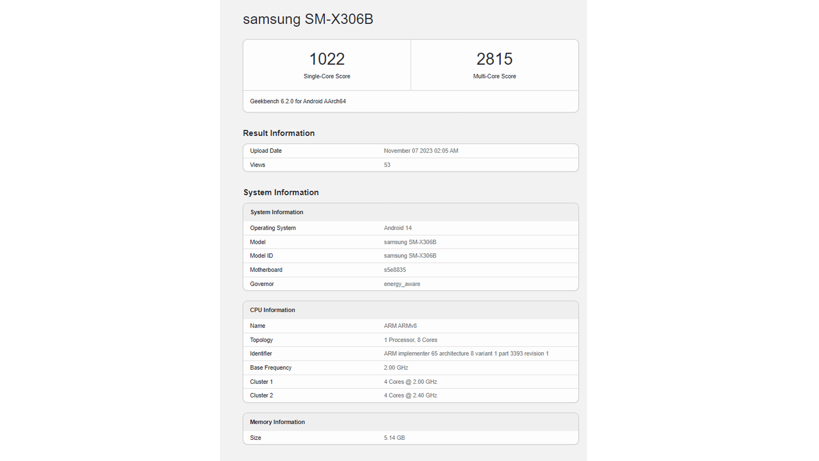Select the Topology row showing 8 Cores
This screenshot has width=819, height=461.
pos(410,339)
